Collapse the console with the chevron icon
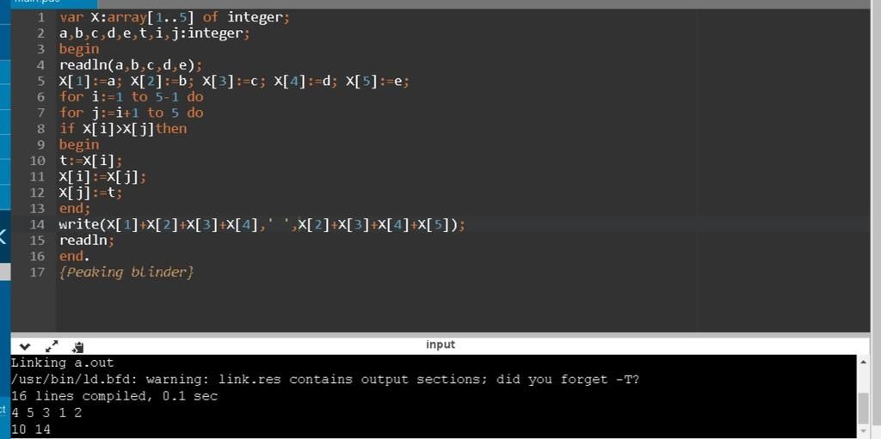This screenshot has height=439, width=881. tap(25, 346)
